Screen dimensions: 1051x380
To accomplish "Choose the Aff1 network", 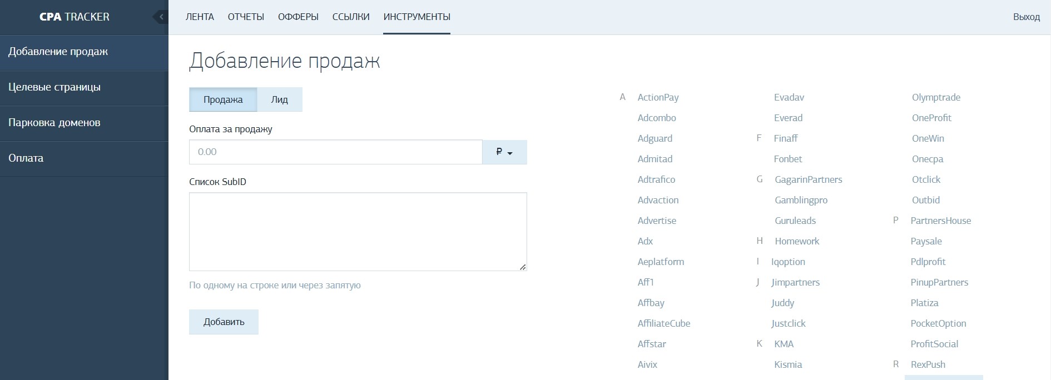I will [x=646, y=282].
